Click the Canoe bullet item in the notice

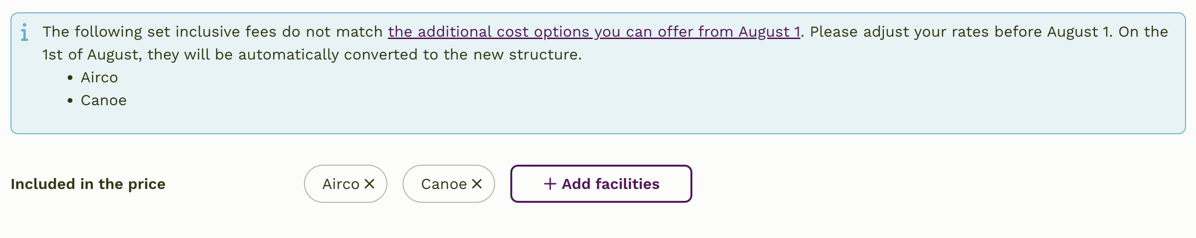(x=103, y=100)
